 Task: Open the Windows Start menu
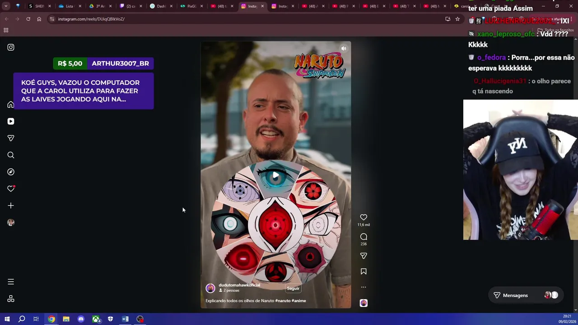(x=7, y=319)
